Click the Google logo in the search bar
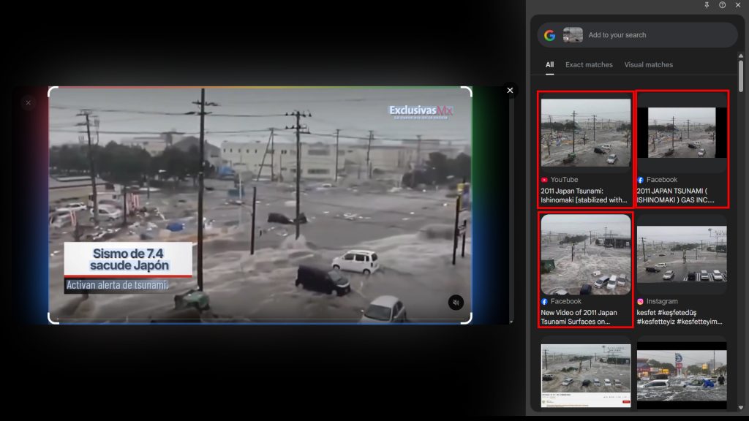Viewport: 749px width, 421px height. coord(549,35)
